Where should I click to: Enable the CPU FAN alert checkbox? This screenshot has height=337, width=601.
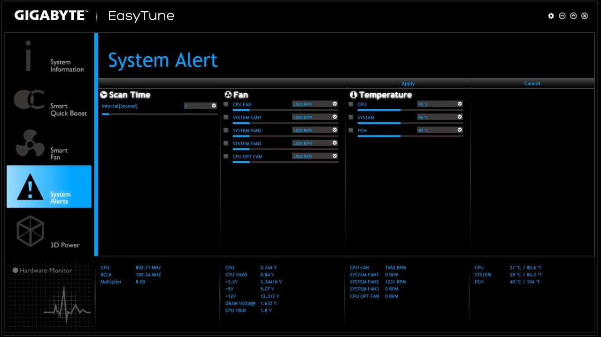[226, 104]
